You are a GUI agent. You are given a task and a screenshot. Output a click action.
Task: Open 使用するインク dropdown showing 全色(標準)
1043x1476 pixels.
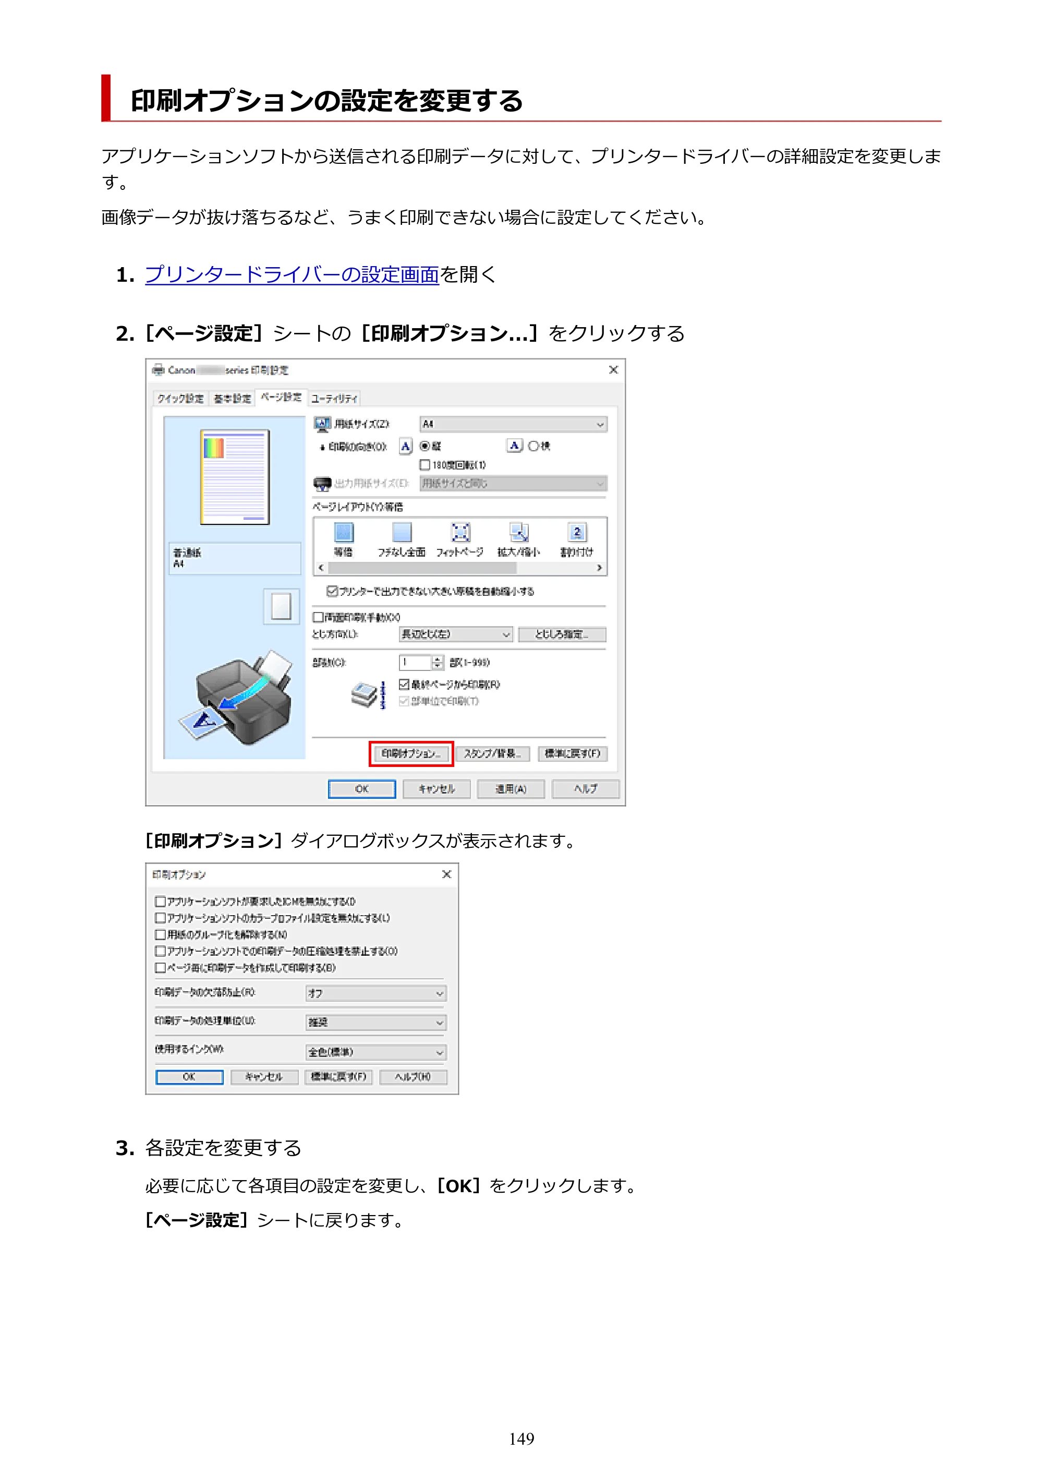(376, 1052)
